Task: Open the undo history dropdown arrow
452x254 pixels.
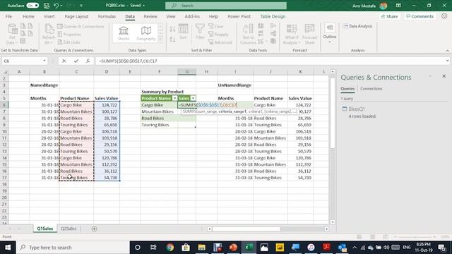Action: 62,6
